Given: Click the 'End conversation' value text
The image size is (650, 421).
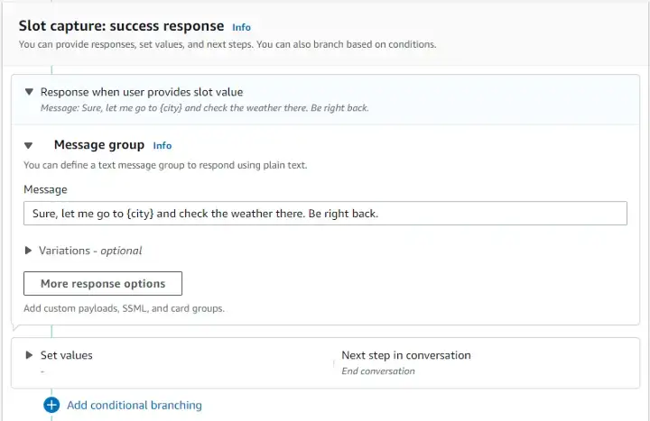Looking at the screenshot, I should point(378,371).
